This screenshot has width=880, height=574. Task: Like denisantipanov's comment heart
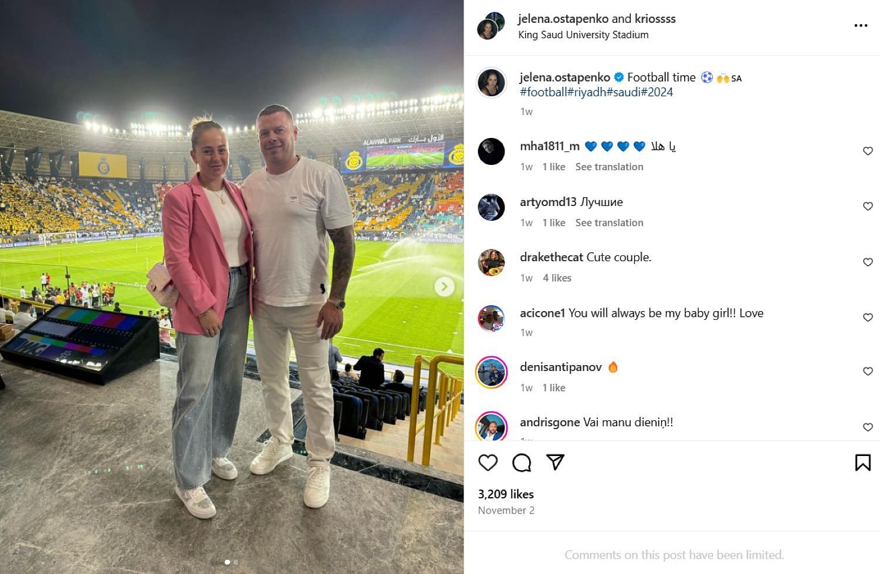tap(868, 371)
